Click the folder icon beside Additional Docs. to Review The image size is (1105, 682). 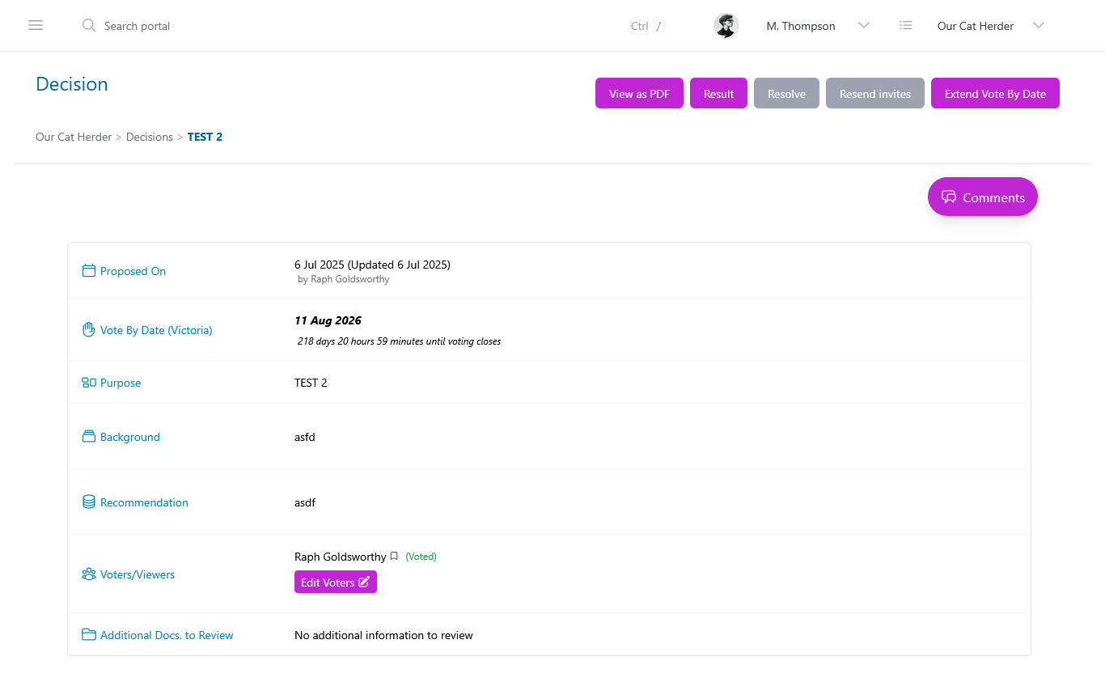click(89, 635)
